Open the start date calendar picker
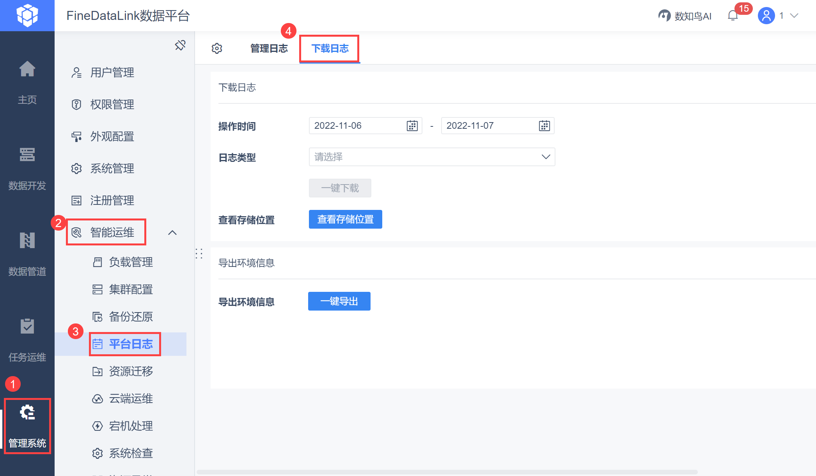 point(412,126)
